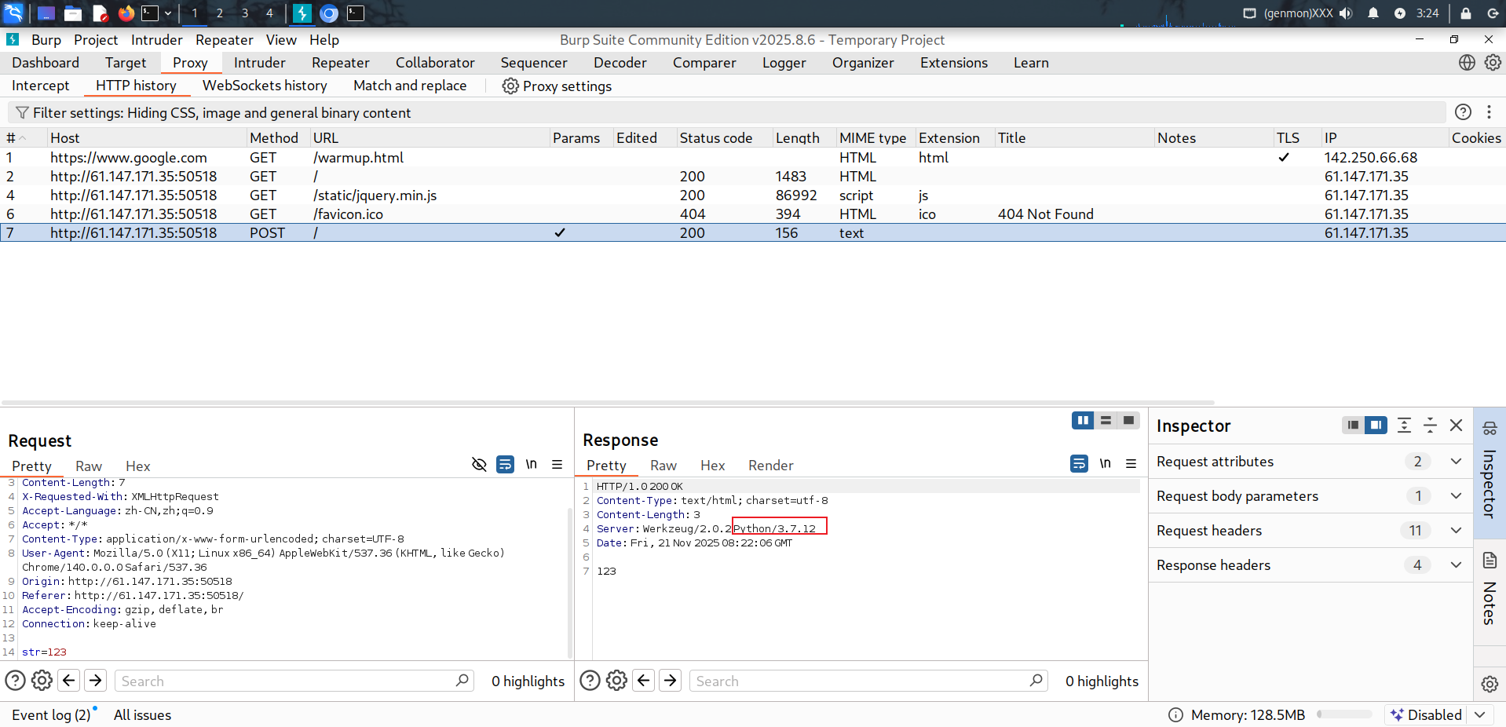Go to previous match in Response

pyautogui.click(x=644, y=681)
